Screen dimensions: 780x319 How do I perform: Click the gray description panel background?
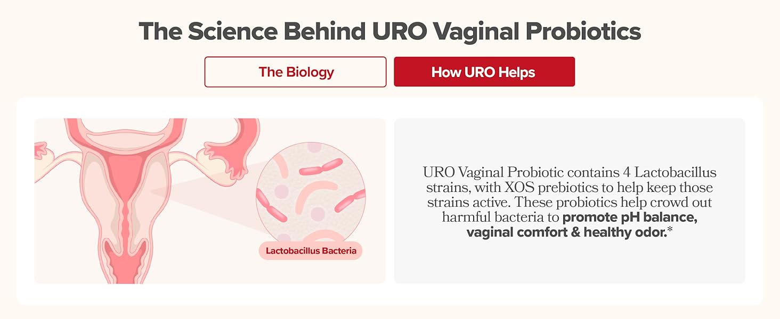click(570, 200)
